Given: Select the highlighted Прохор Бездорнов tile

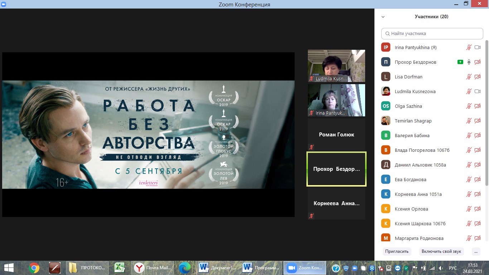Looking at the screenshot, I should point(337,169).
